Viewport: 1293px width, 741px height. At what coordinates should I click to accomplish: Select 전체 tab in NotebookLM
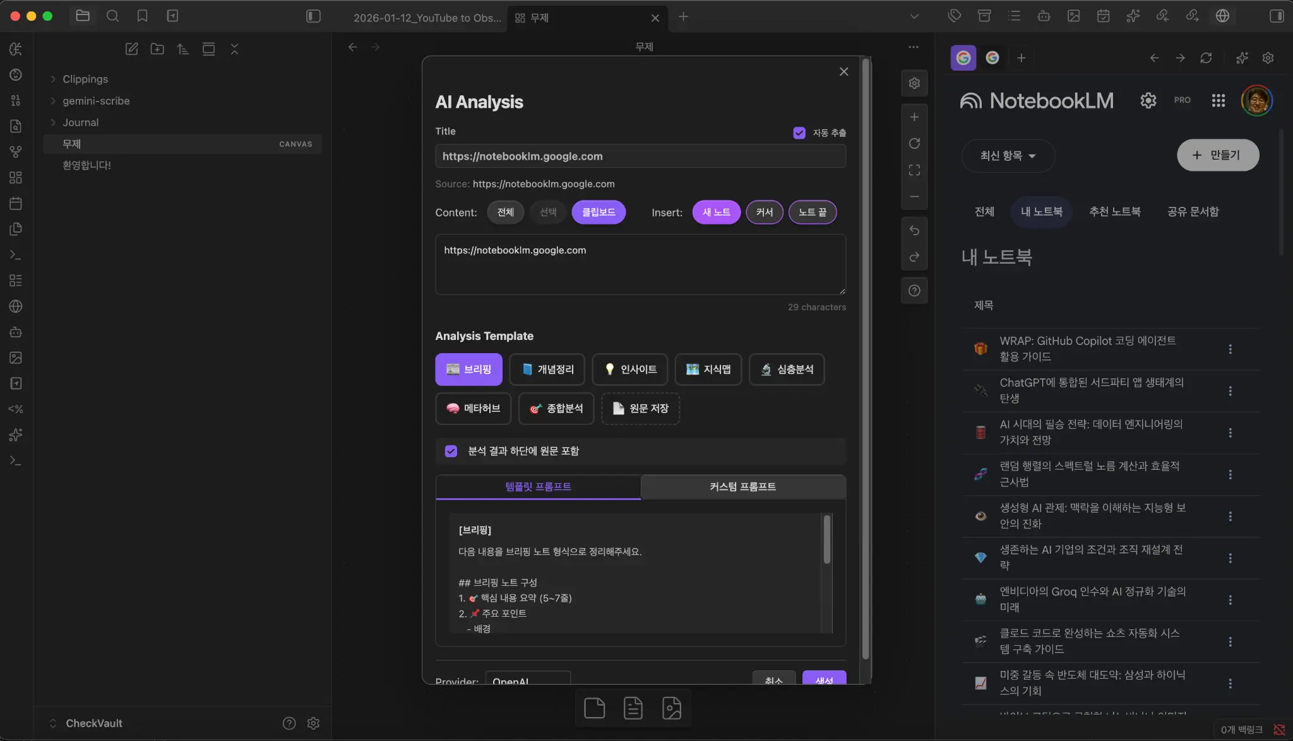(984, 212)
